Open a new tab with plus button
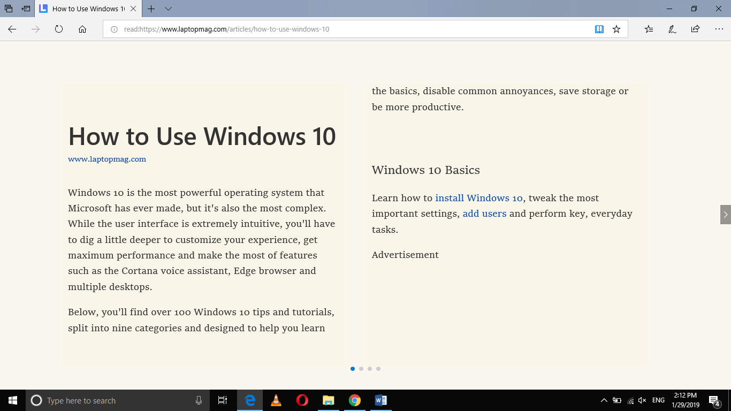 tap(151, 9)
